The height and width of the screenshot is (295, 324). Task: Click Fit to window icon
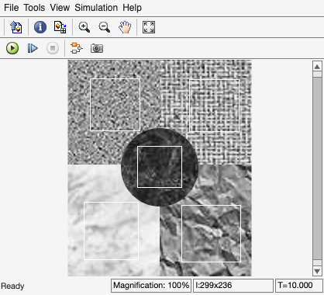click(149, 27)
